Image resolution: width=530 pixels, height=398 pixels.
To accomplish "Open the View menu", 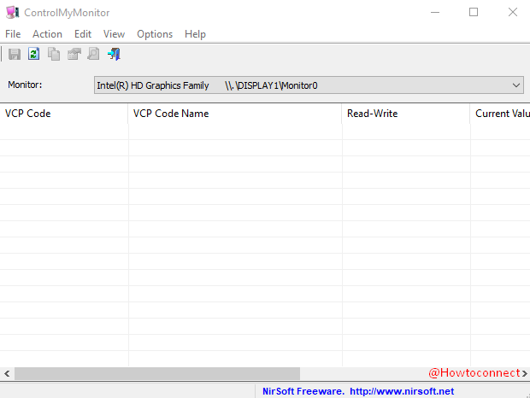I will coord(114,34).
